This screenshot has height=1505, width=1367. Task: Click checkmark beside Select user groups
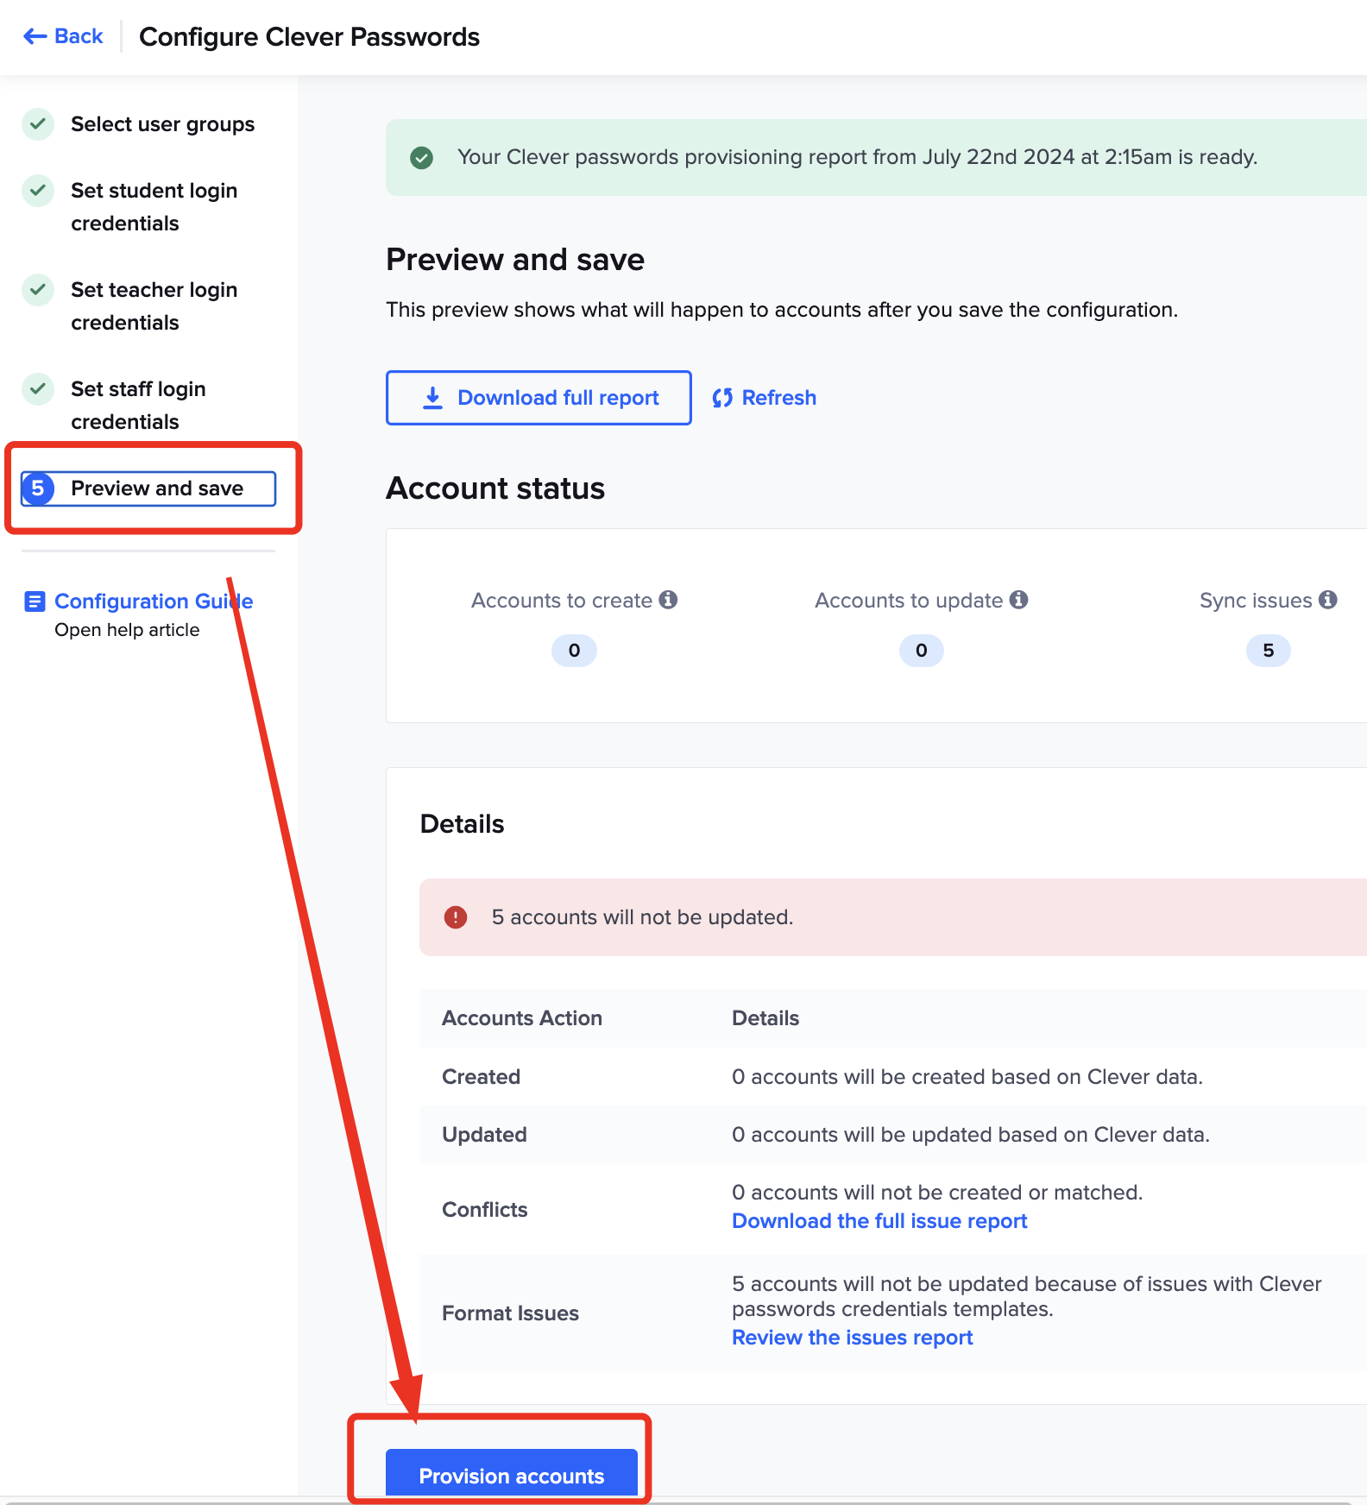click(37, 124)
